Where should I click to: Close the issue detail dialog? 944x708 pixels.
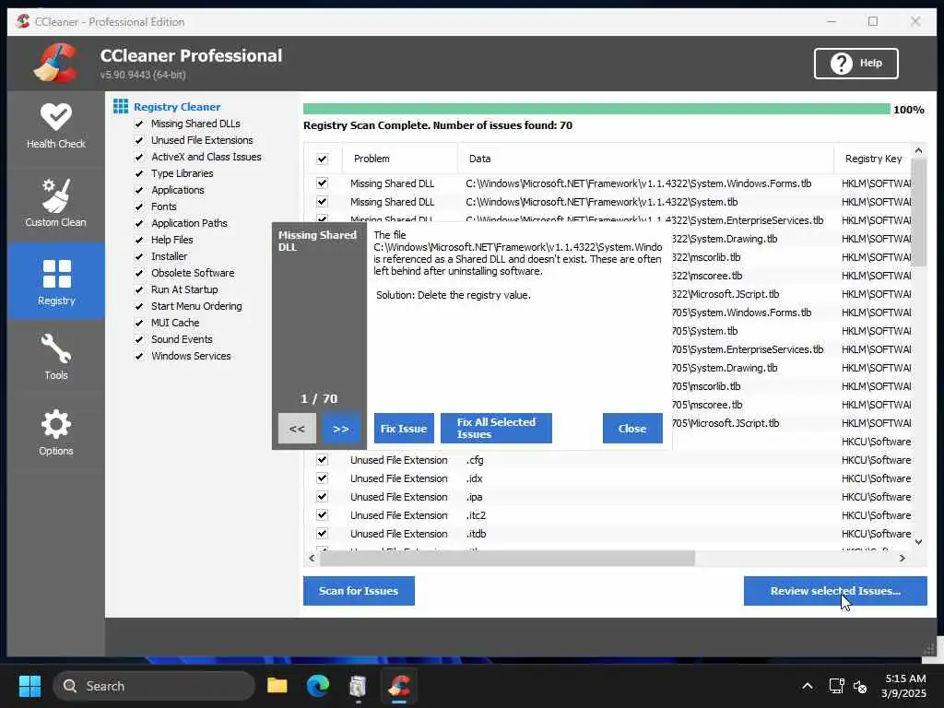pos(632,429)
